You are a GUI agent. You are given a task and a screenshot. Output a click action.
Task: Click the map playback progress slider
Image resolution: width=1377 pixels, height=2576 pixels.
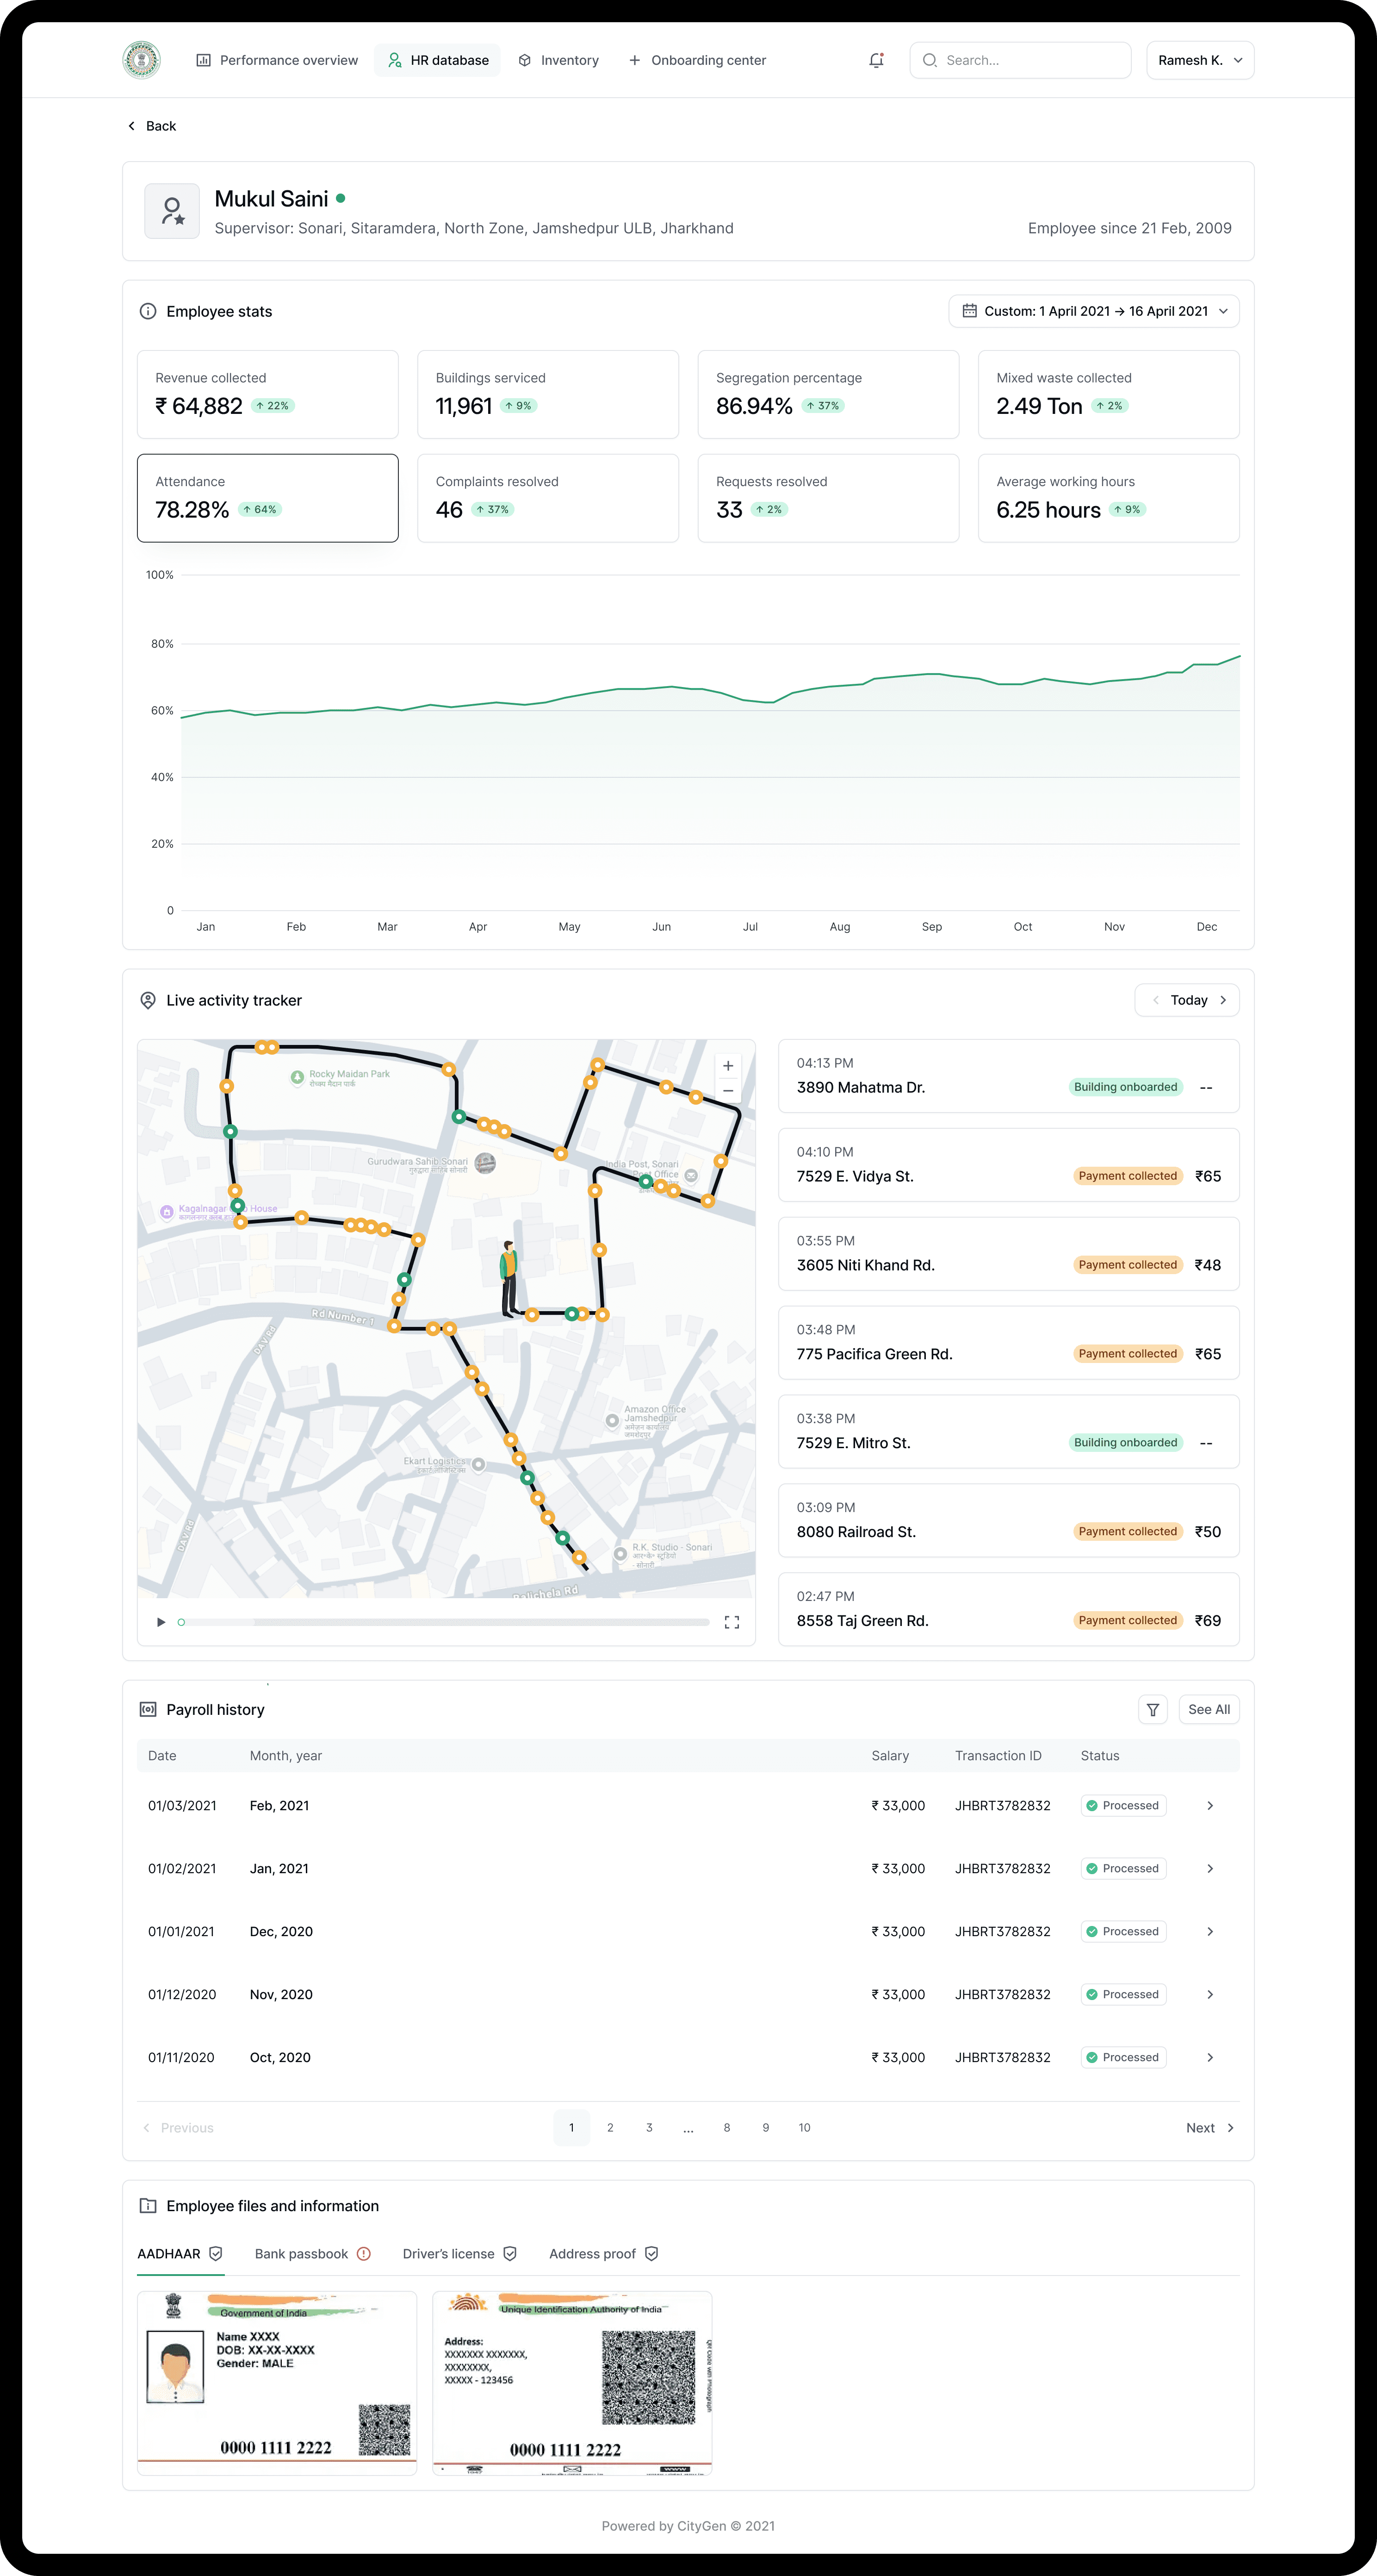pos(445,1622)
